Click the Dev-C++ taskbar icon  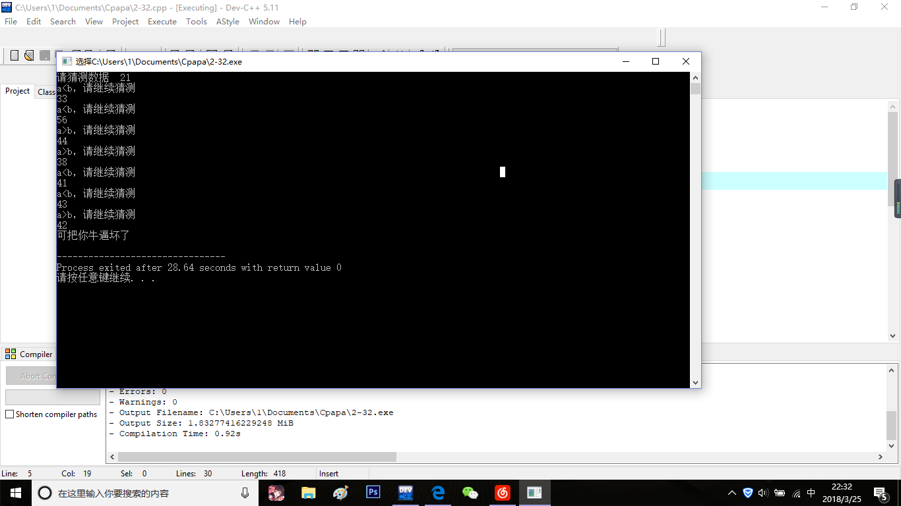pyautogui.click(x=405, y=493)
